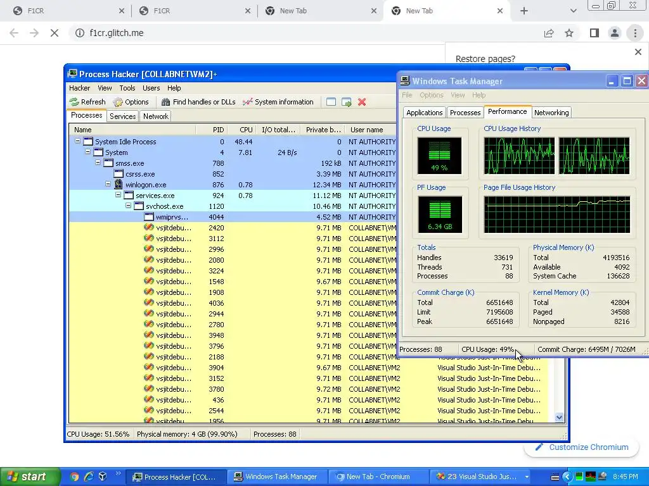Click the Chrome icon in Quick Launch
Image resolution: width=649 pixels, height=486 pixels.
75,477
